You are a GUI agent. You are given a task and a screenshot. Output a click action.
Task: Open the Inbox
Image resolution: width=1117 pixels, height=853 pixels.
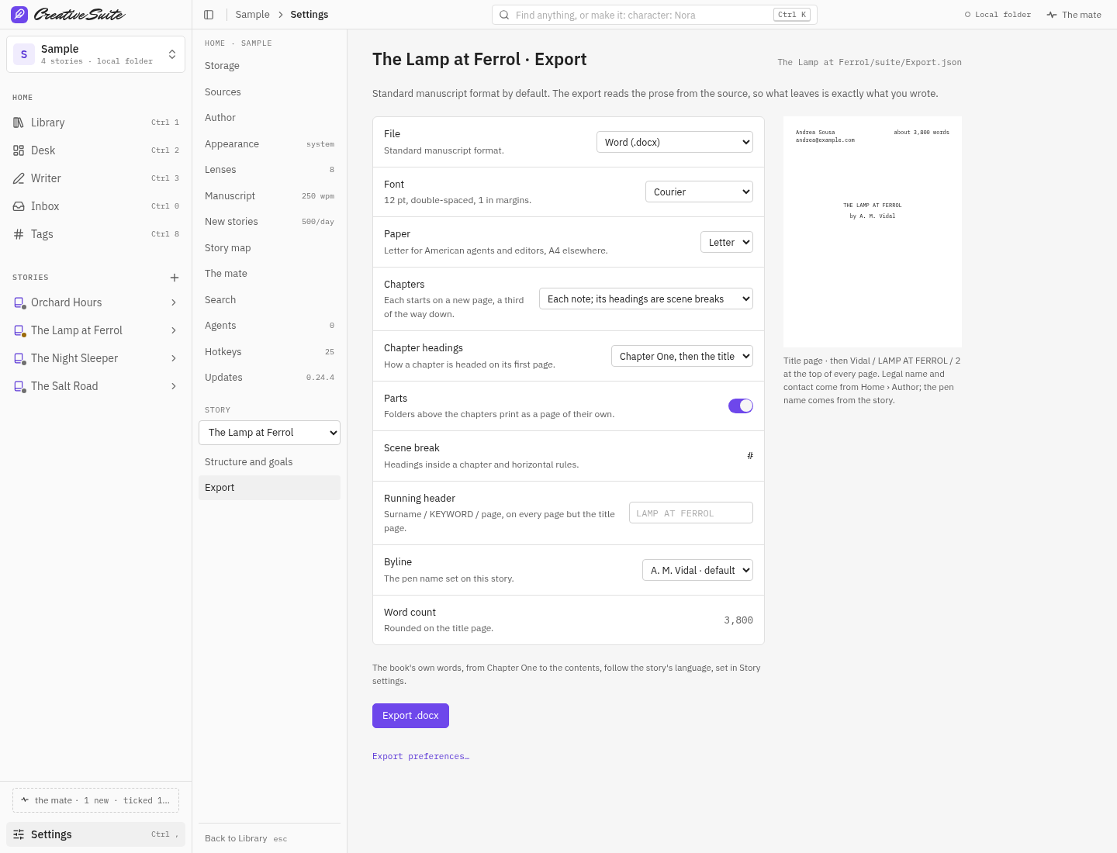95,206
